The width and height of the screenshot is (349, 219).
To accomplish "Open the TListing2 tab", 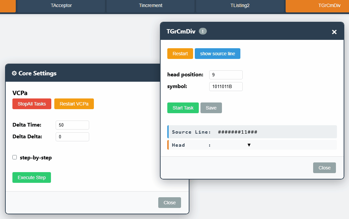I will (x=240, y=6).
